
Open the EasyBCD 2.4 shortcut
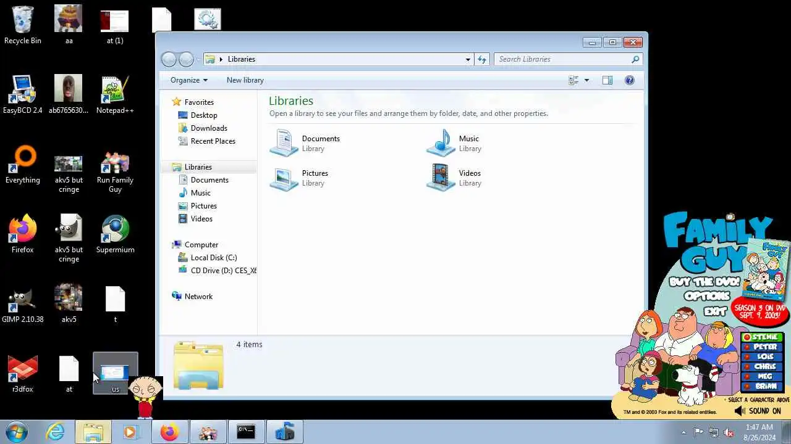coord(23,94)
